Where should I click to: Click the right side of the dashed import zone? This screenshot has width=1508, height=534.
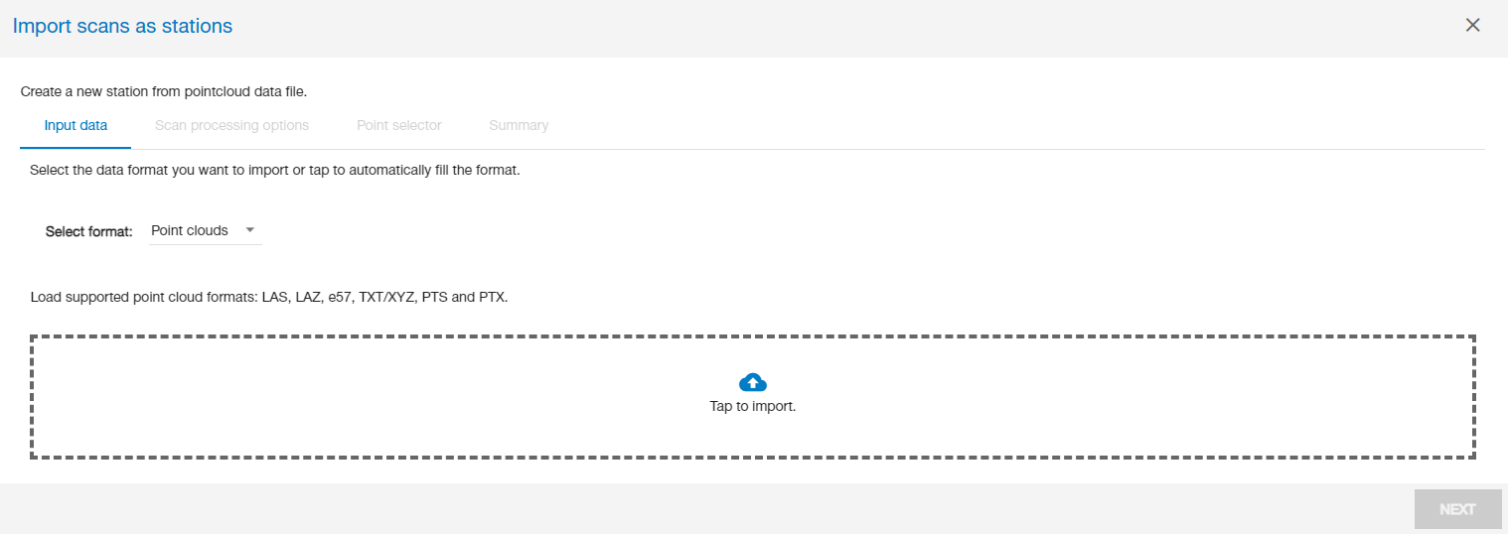point(1291,397)
